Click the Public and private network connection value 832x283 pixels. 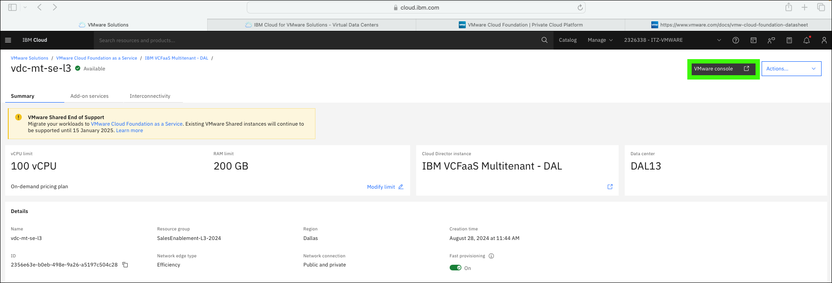[325, 265]
